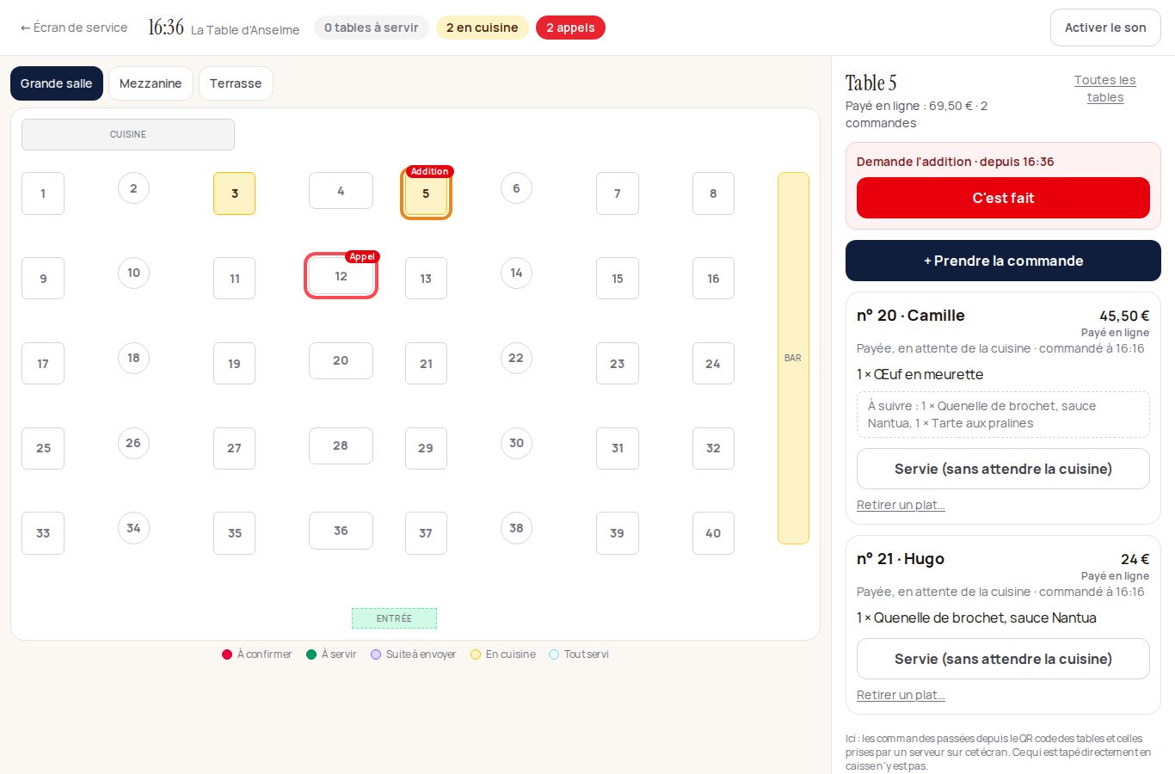Screen dimensions: 1175x774
Task: Select table 16 on floor plan
Action: [x=713, y=279]
